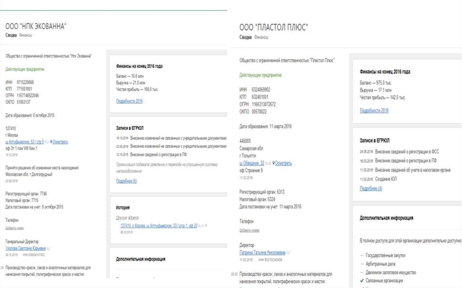
Task: Click map pin icon beside Алтуфьевское address
Action: [x=52, y=142]
